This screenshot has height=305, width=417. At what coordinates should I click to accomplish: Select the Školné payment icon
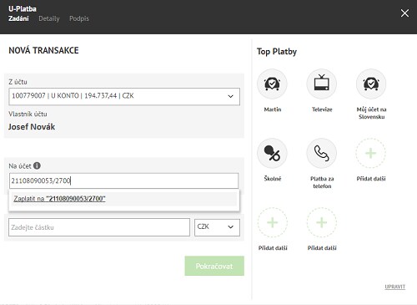point(272,153)
